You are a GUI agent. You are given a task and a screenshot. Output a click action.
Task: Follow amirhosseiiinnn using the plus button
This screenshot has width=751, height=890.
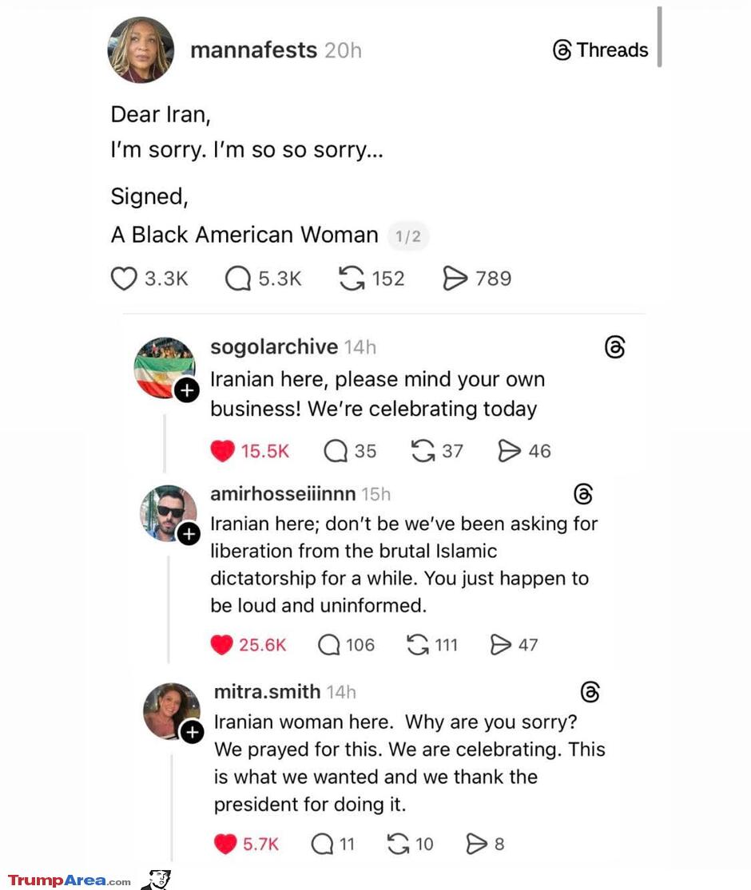pyautogui.click(x=190, y=534)
